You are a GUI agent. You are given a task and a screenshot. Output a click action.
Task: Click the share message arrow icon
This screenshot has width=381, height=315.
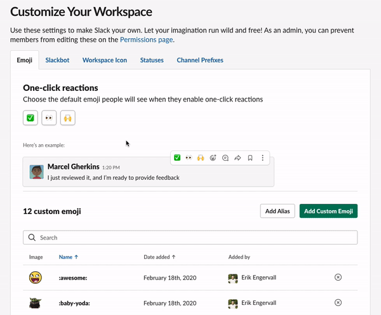tap(237, 157)
